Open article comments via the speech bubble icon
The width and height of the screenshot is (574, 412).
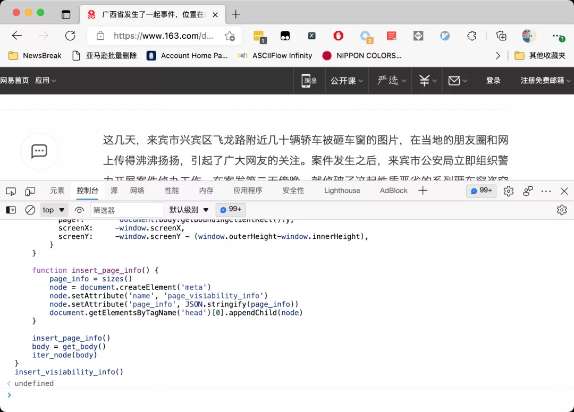(39, 151)
